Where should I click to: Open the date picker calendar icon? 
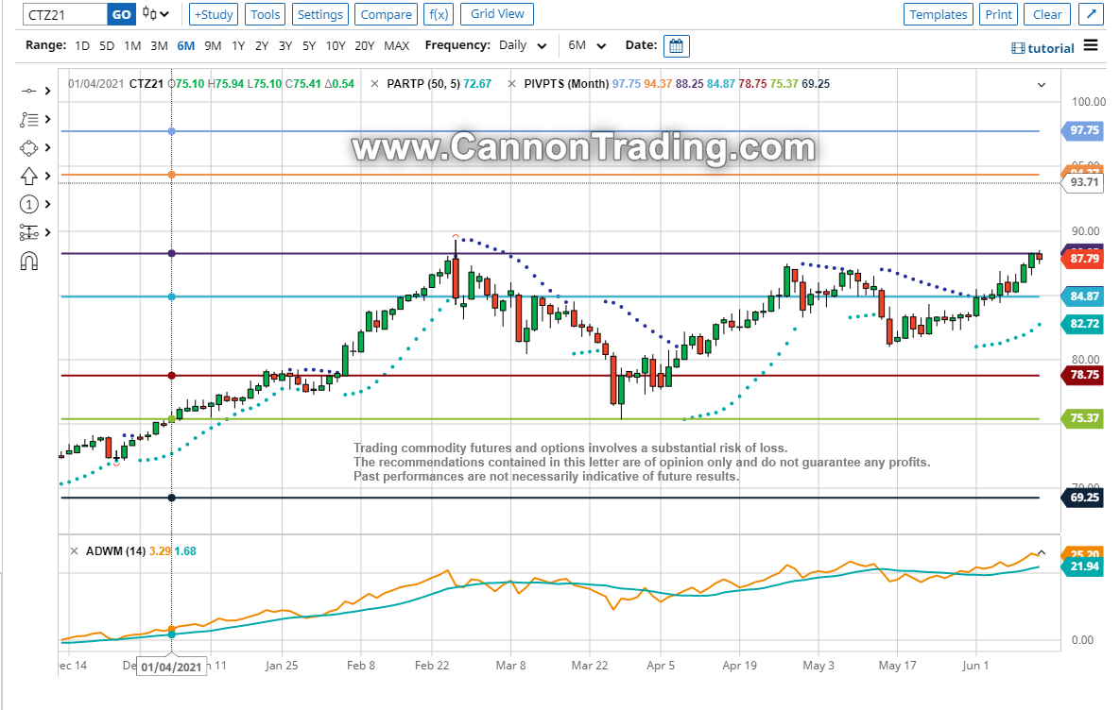tap(677, 45)
